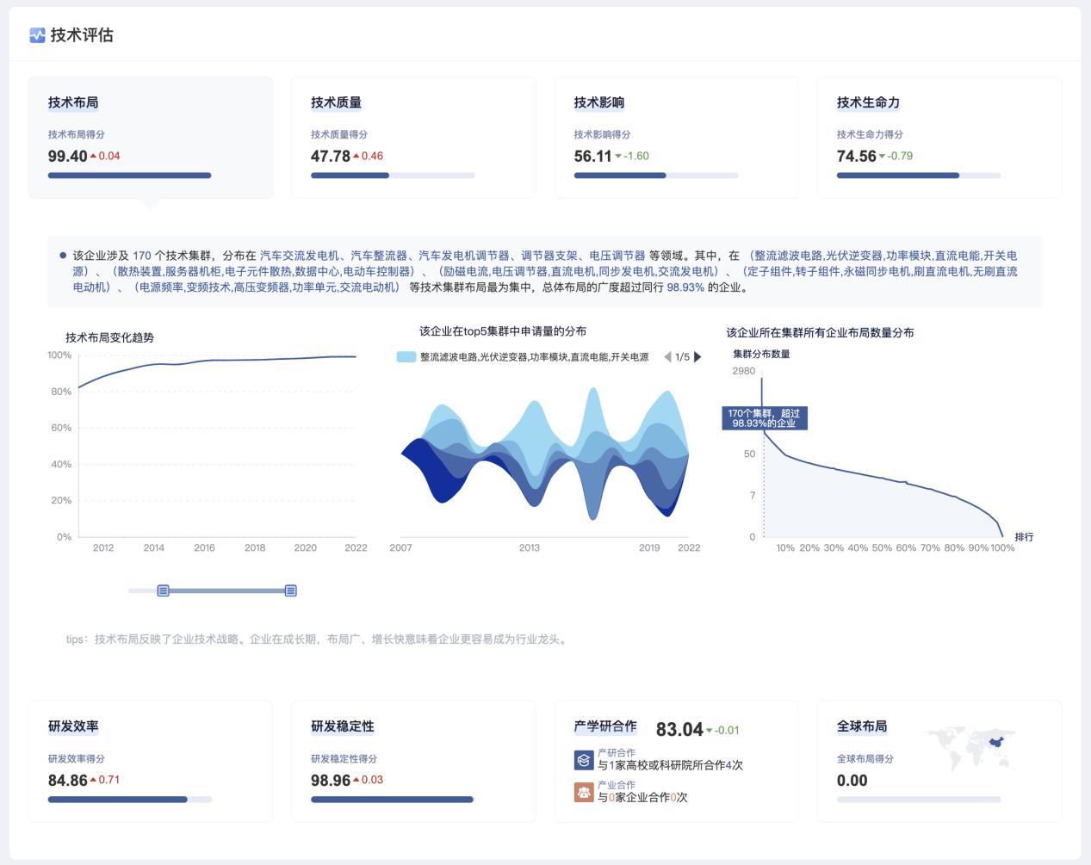Select the 技术布局 score card
Image resolution: width=1091 pixels, height=865 pixels.
coord(150,138)
